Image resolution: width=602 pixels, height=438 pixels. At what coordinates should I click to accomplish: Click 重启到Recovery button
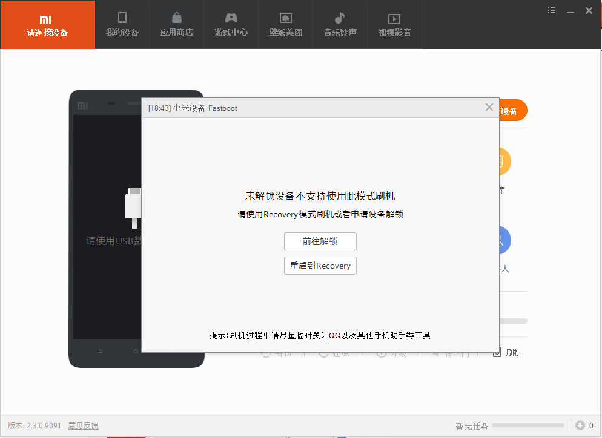click(x=320, y=266)
